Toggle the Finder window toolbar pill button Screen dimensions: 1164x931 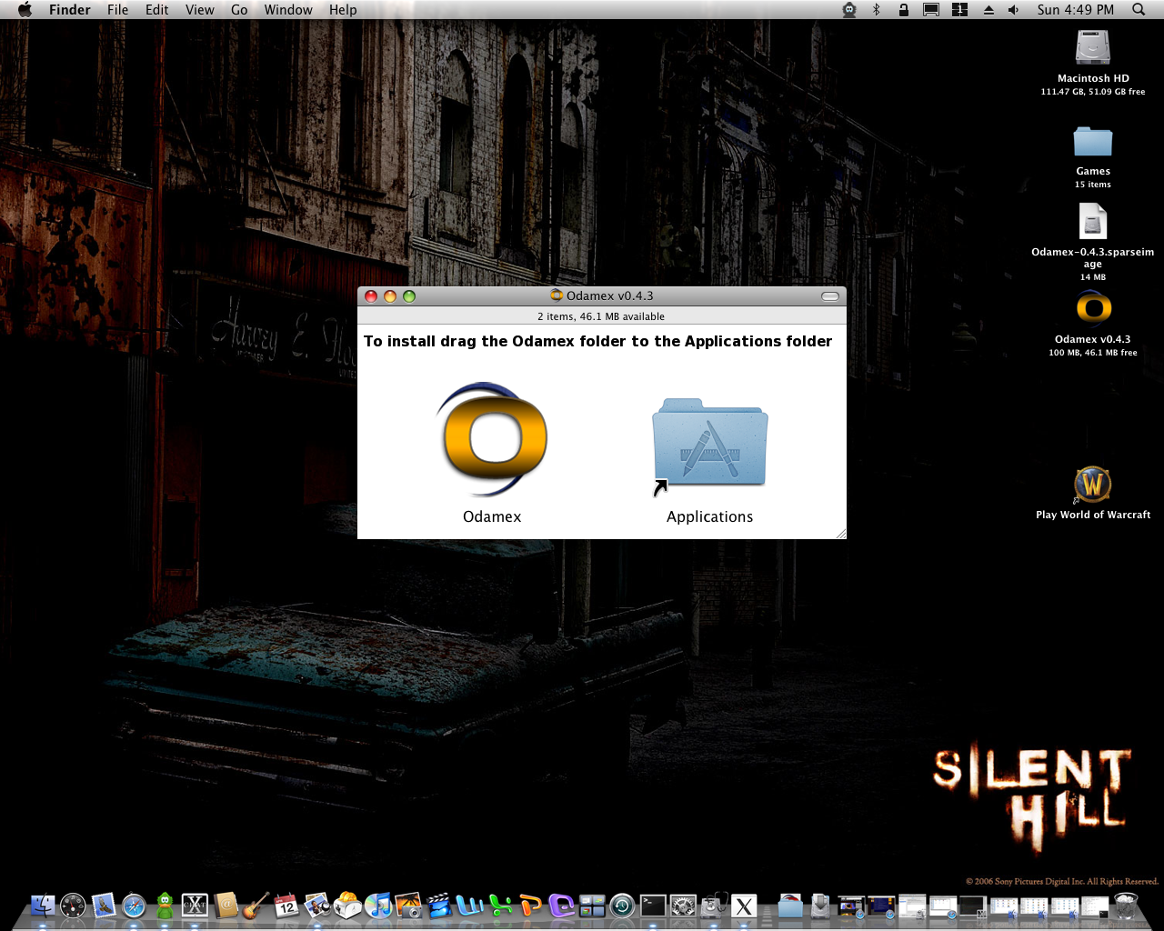[x=829, y=296]
